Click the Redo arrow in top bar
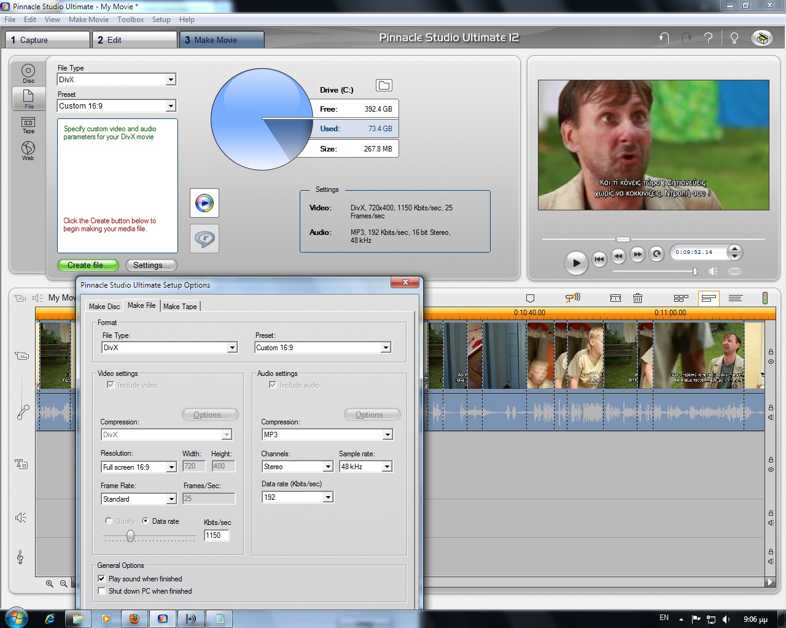 [687, 38]
